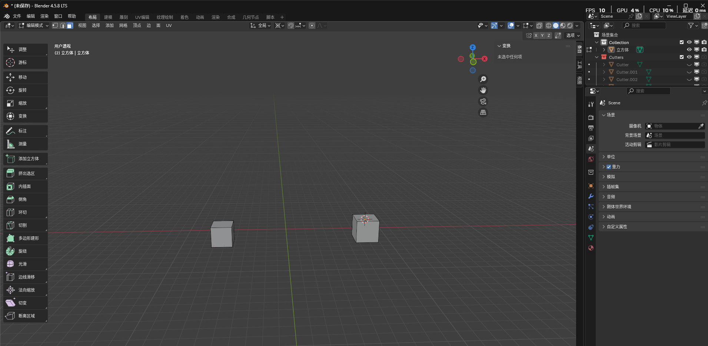Open the World properties tab icon
Viewport: 708px width, 346px height.
591,159
